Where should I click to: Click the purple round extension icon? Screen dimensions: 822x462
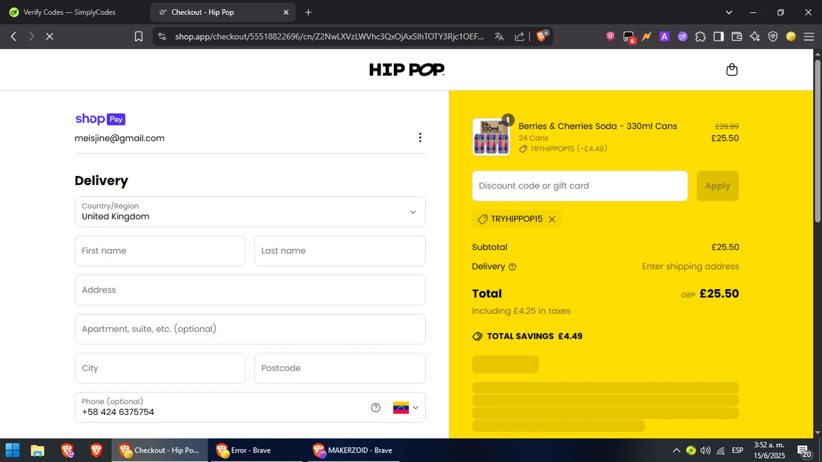coord(683,36)
